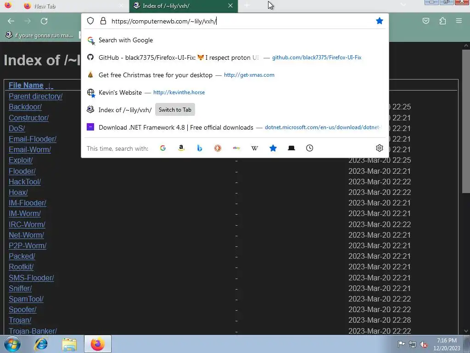Open the DoS/ folder

[x=17, y=128]
